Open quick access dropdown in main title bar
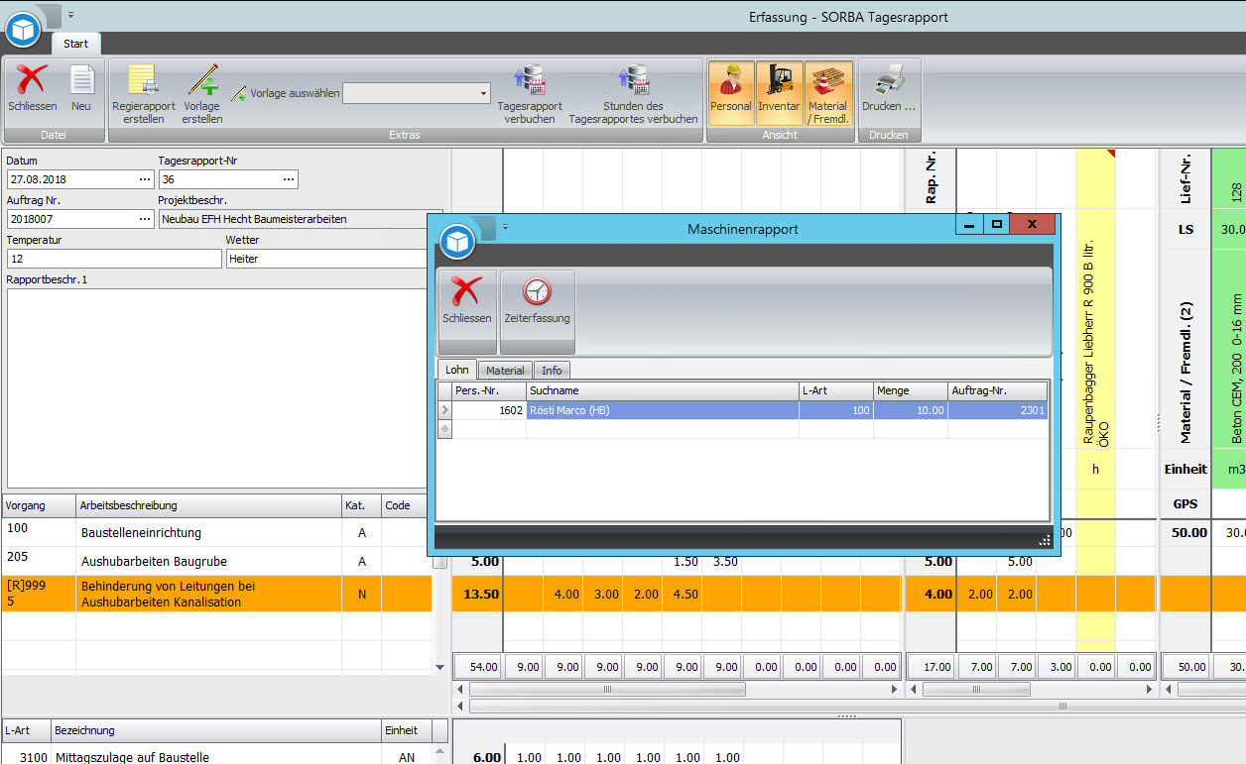This screenshot has height=764, width=1246. click(x=71, y=15)
